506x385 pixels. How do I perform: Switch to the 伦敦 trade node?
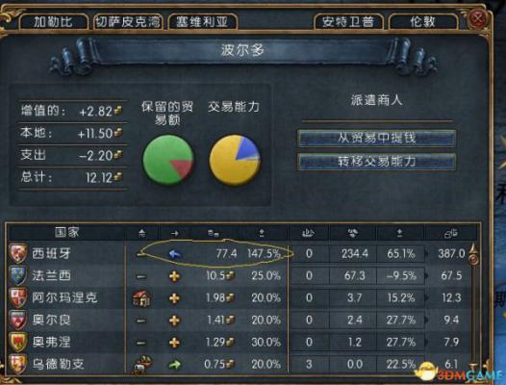click(423, 22)
